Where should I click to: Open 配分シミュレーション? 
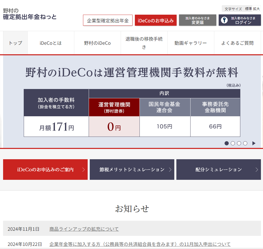coord(219,170)
